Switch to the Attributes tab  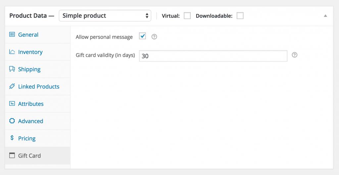tap(31, 104)
